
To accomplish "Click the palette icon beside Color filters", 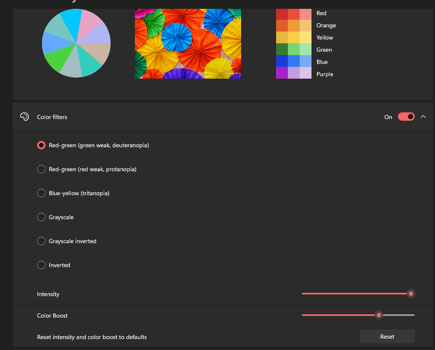I will tap(24, 117).
